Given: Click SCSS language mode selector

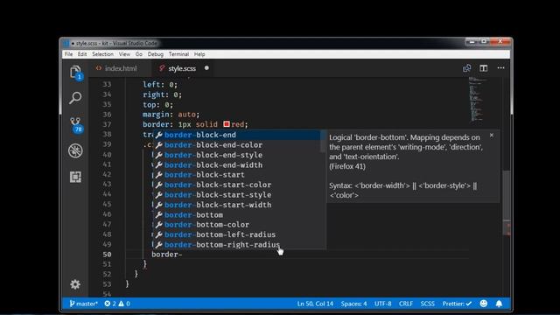Looking at the screenshot, I should point(427,304).
